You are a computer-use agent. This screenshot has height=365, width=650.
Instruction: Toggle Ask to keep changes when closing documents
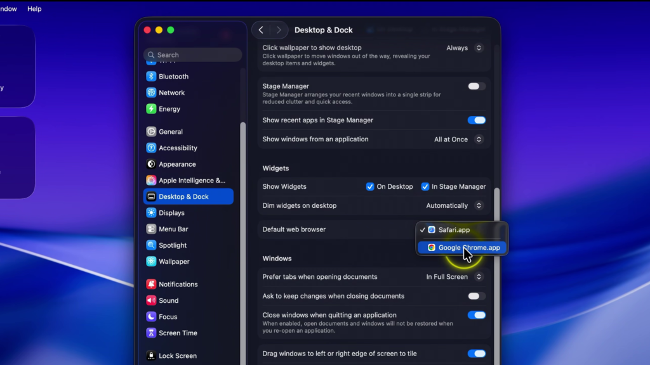point(476,296)
